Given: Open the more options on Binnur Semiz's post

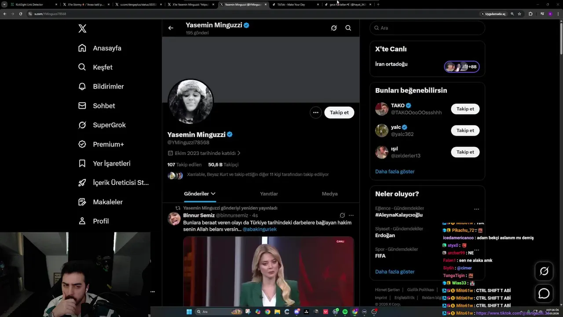Looking at the screenshot, I should coord(351,215).
